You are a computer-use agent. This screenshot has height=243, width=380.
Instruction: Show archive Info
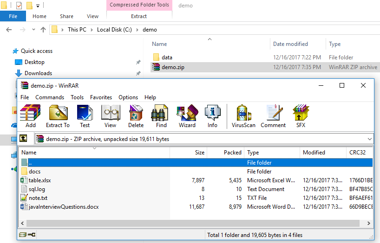point(212,116)
